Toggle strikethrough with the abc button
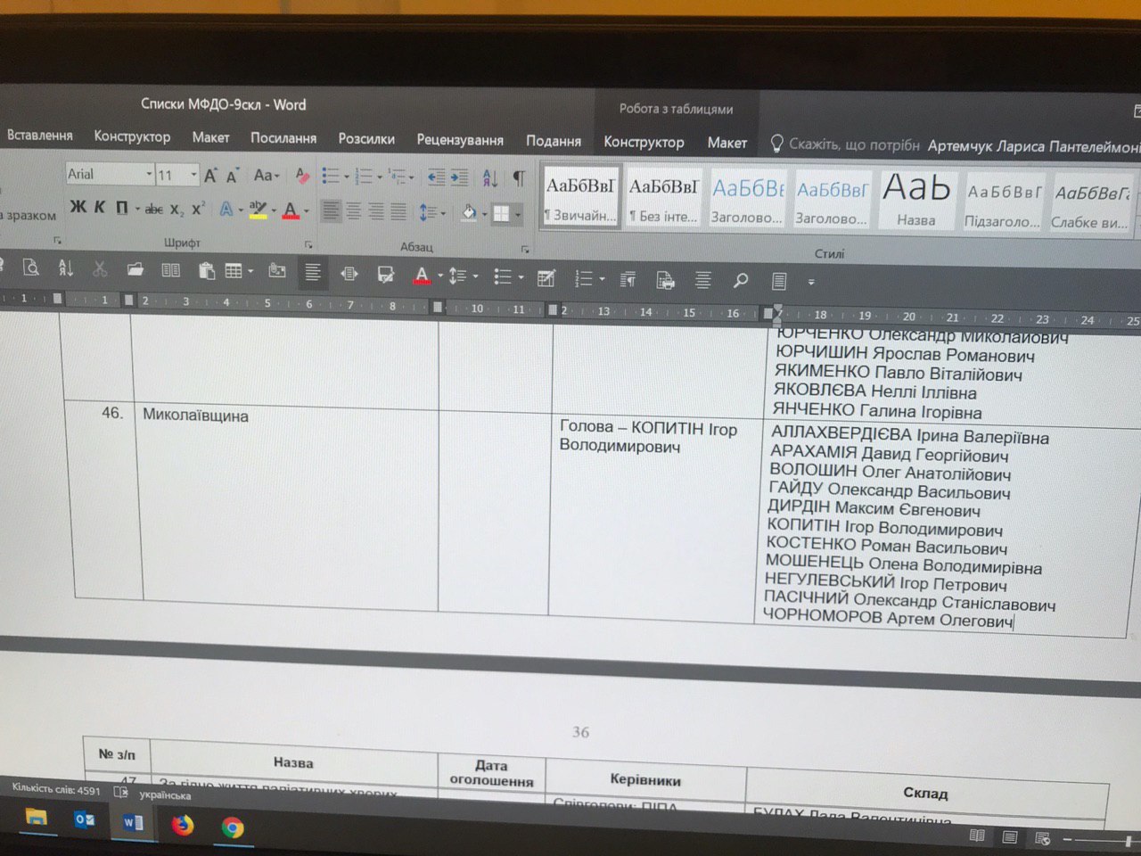The width and height of the screenshot is (1141, 856). coord(154,210)
